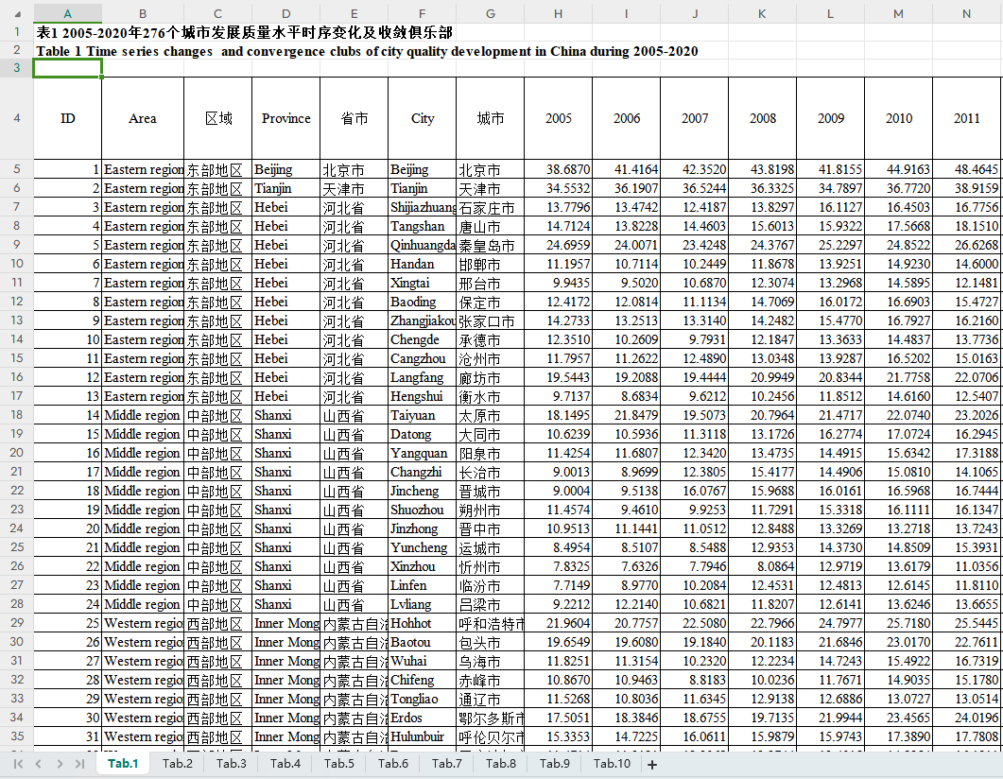This screenshot has height=779, width=1003.
Task: Click the Shijiazhuang city cell
Action: point(422,207)
